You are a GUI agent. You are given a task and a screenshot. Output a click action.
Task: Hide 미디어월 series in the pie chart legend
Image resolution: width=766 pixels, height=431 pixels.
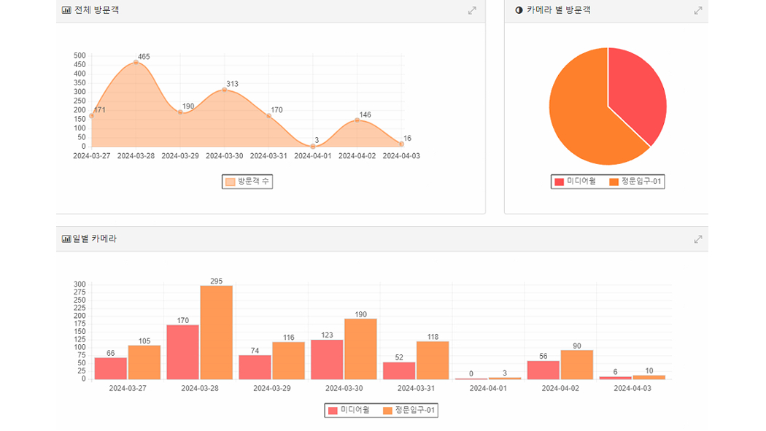[575, 182]
